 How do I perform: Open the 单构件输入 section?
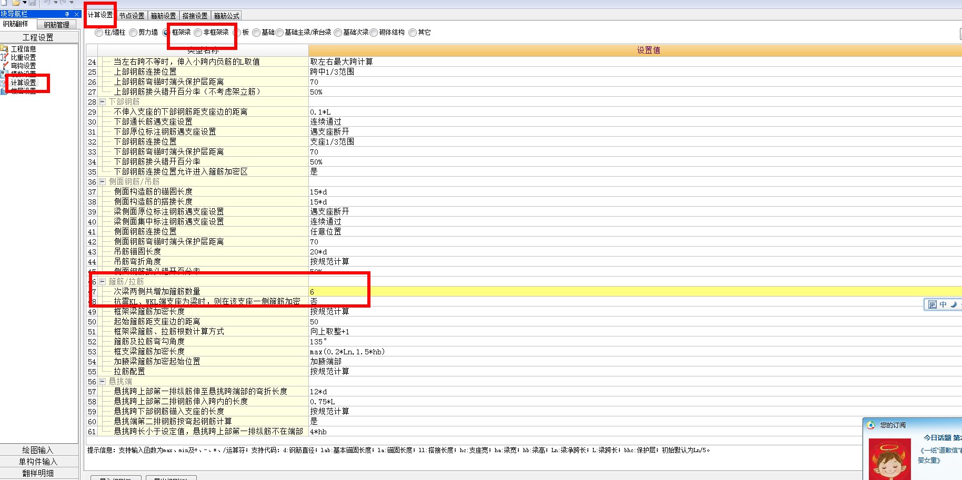(x=39, y=462)
